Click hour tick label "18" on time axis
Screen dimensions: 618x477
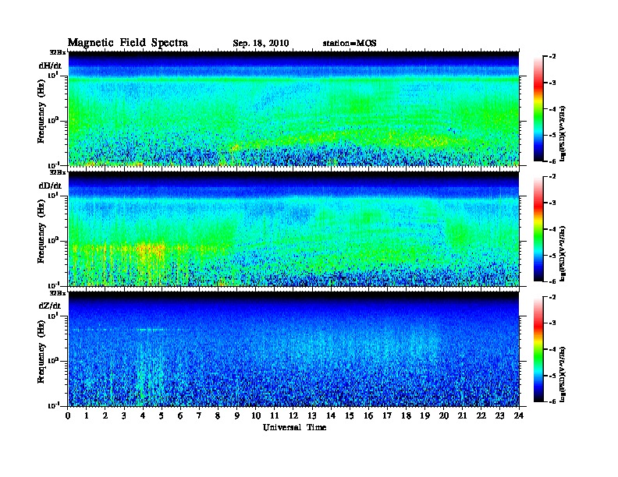(x=406, y=416)
